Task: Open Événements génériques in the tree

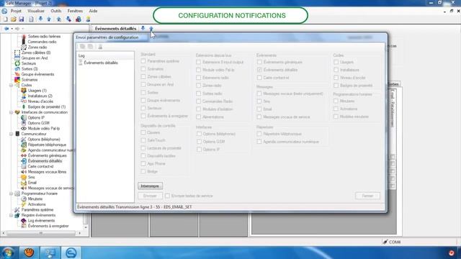Action: point(47,155)
